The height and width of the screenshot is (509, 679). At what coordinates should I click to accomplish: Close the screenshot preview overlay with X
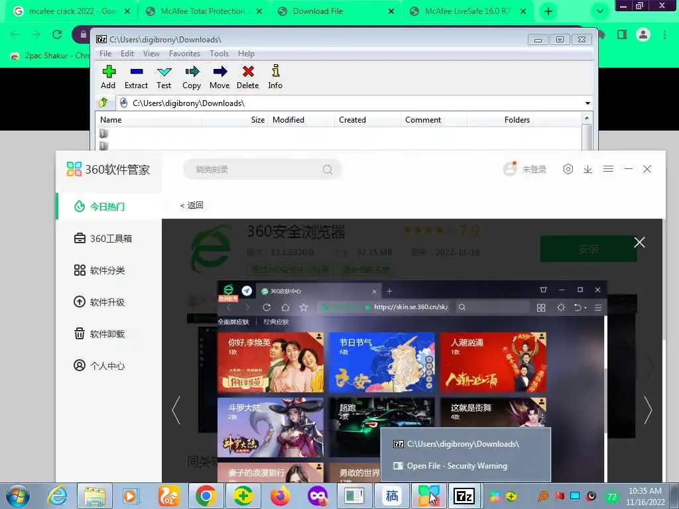[x=639, y=243]
